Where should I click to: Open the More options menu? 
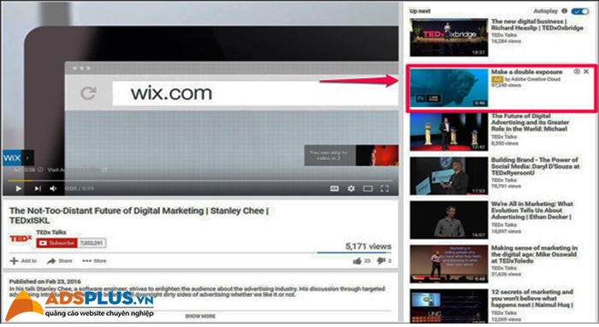[x=94, y=261]
